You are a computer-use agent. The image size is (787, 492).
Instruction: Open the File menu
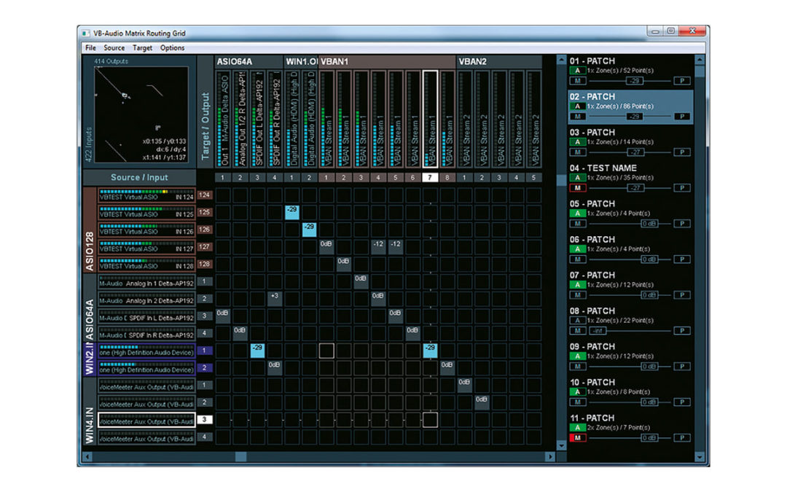tap(90, 47)
